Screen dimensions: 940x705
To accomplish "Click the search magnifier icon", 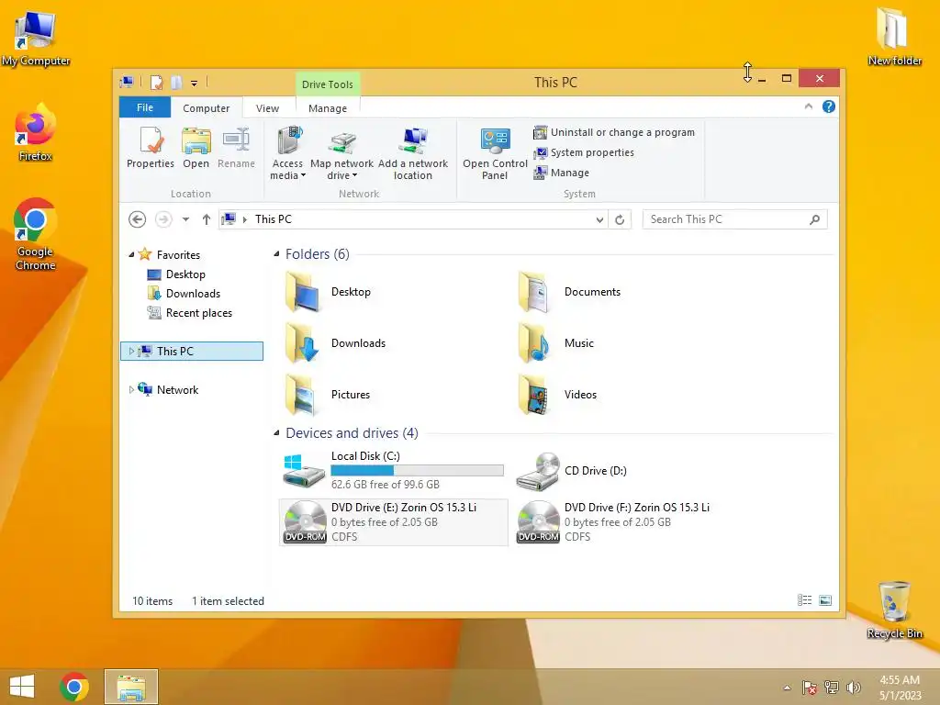I will click(815, 219).
